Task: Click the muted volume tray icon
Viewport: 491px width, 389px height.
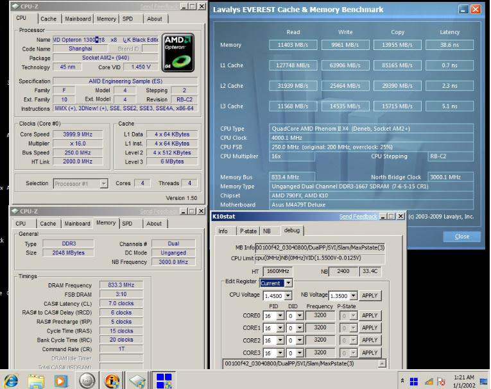Action: [x=442, y=381]
